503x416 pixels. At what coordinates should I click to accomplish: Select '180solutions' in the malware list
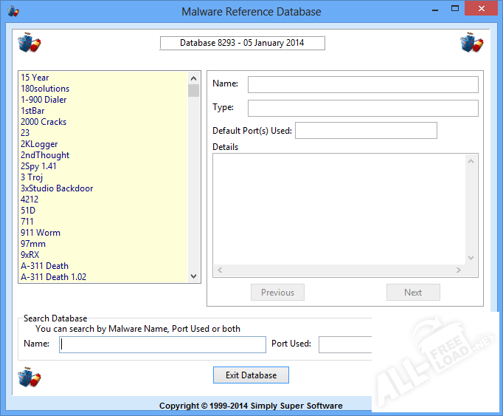[x=45, y=89]
